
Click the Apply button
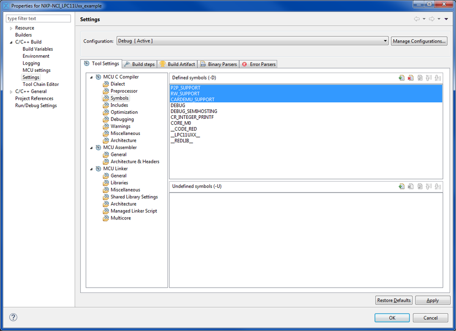pyautogui.click(x=432, y=300)
